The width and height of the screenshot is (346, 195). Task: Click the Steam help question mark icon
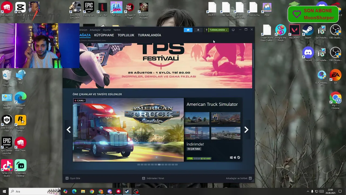tap(206, 30)
